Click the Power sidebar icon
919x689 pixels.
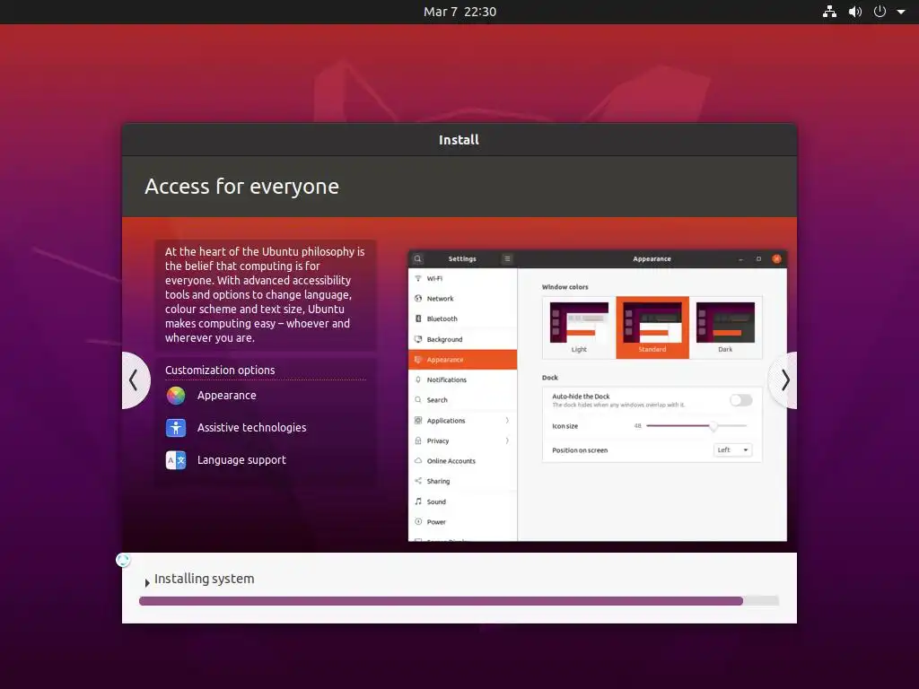click(418, 521)
